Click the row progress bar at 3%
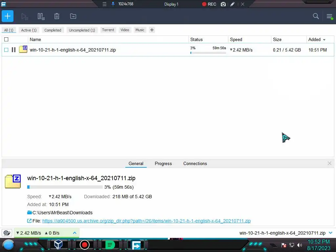The image size is (336, 252). 208,53
